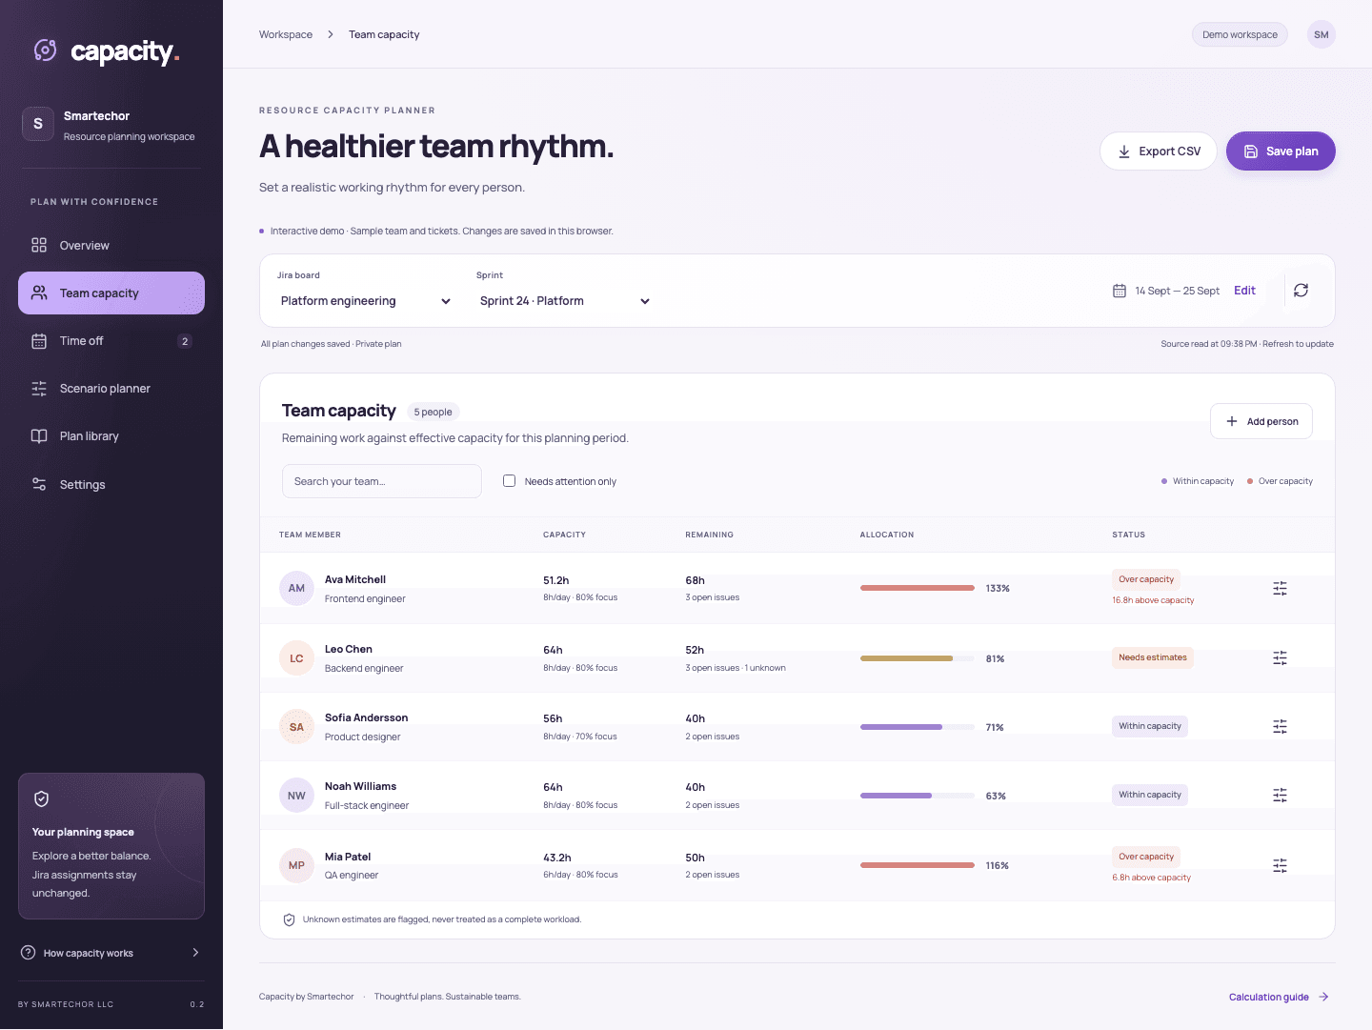Click the Over capacity badge for Ava Mitchell

tap(1146, 579)
